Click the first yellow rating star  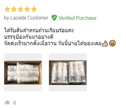(7, 9)
